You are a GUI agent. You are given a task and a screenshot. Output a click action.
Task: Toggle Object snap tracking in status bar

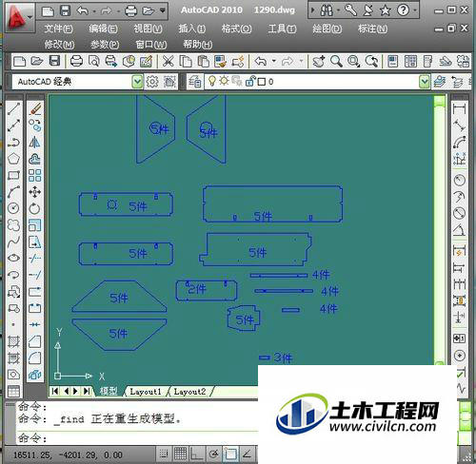tap(248, 454)
